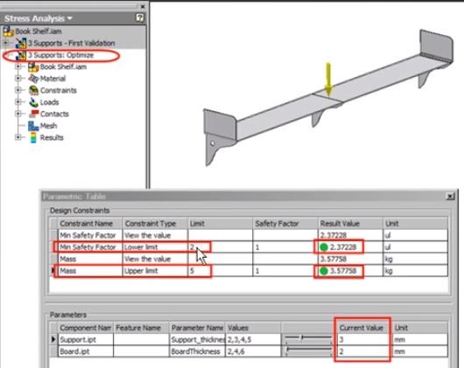
Task: Click the top-level Book Shelf.iam assembly icon
Action: 8,31
